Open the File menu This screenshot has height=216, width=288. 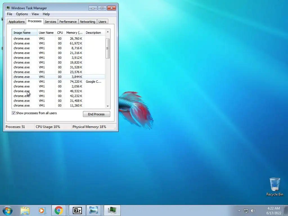(10, 14)
